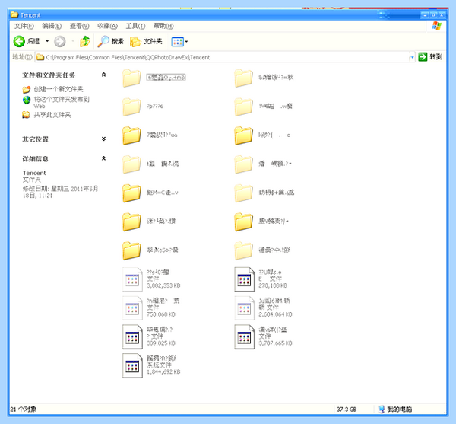Select the folder icon containing $+
Viewport: 456px width, 424px height.
[243, 193]
